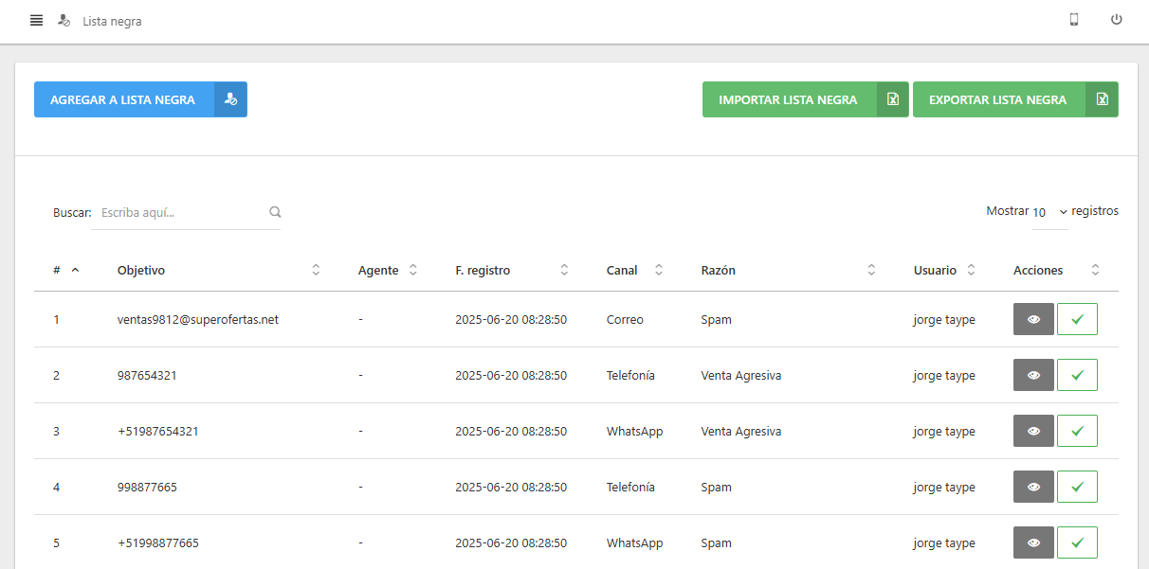Click the power logout icon
This screenshot has width=1149, height=569.
(x=1117, y=20)
